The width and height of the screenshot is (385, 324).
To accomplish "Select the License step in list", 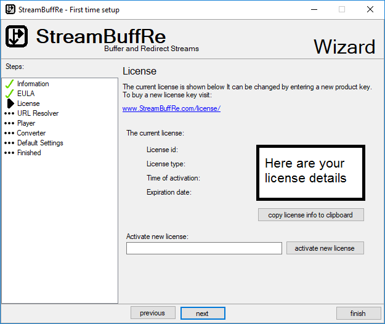I will point(28,103).
